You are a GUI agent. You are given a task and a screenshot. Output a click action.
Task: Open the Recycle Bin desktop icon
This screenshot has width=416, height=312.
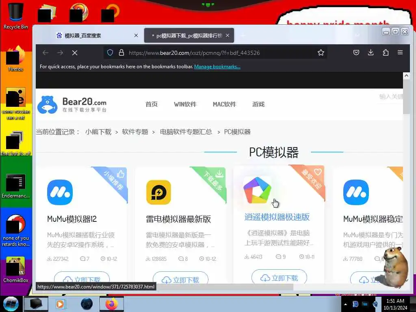16,16
